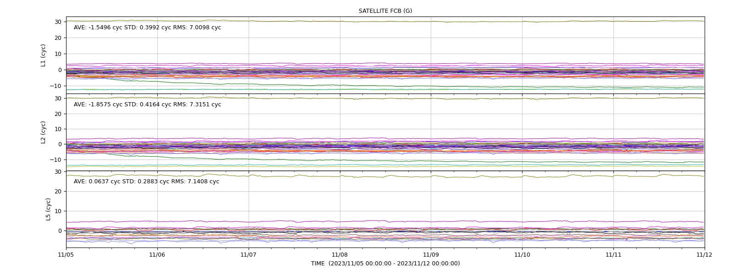Click the TIME range axis label
This screenshot has height=275, width=734.
pyautogui.click(x=385, y=264)
